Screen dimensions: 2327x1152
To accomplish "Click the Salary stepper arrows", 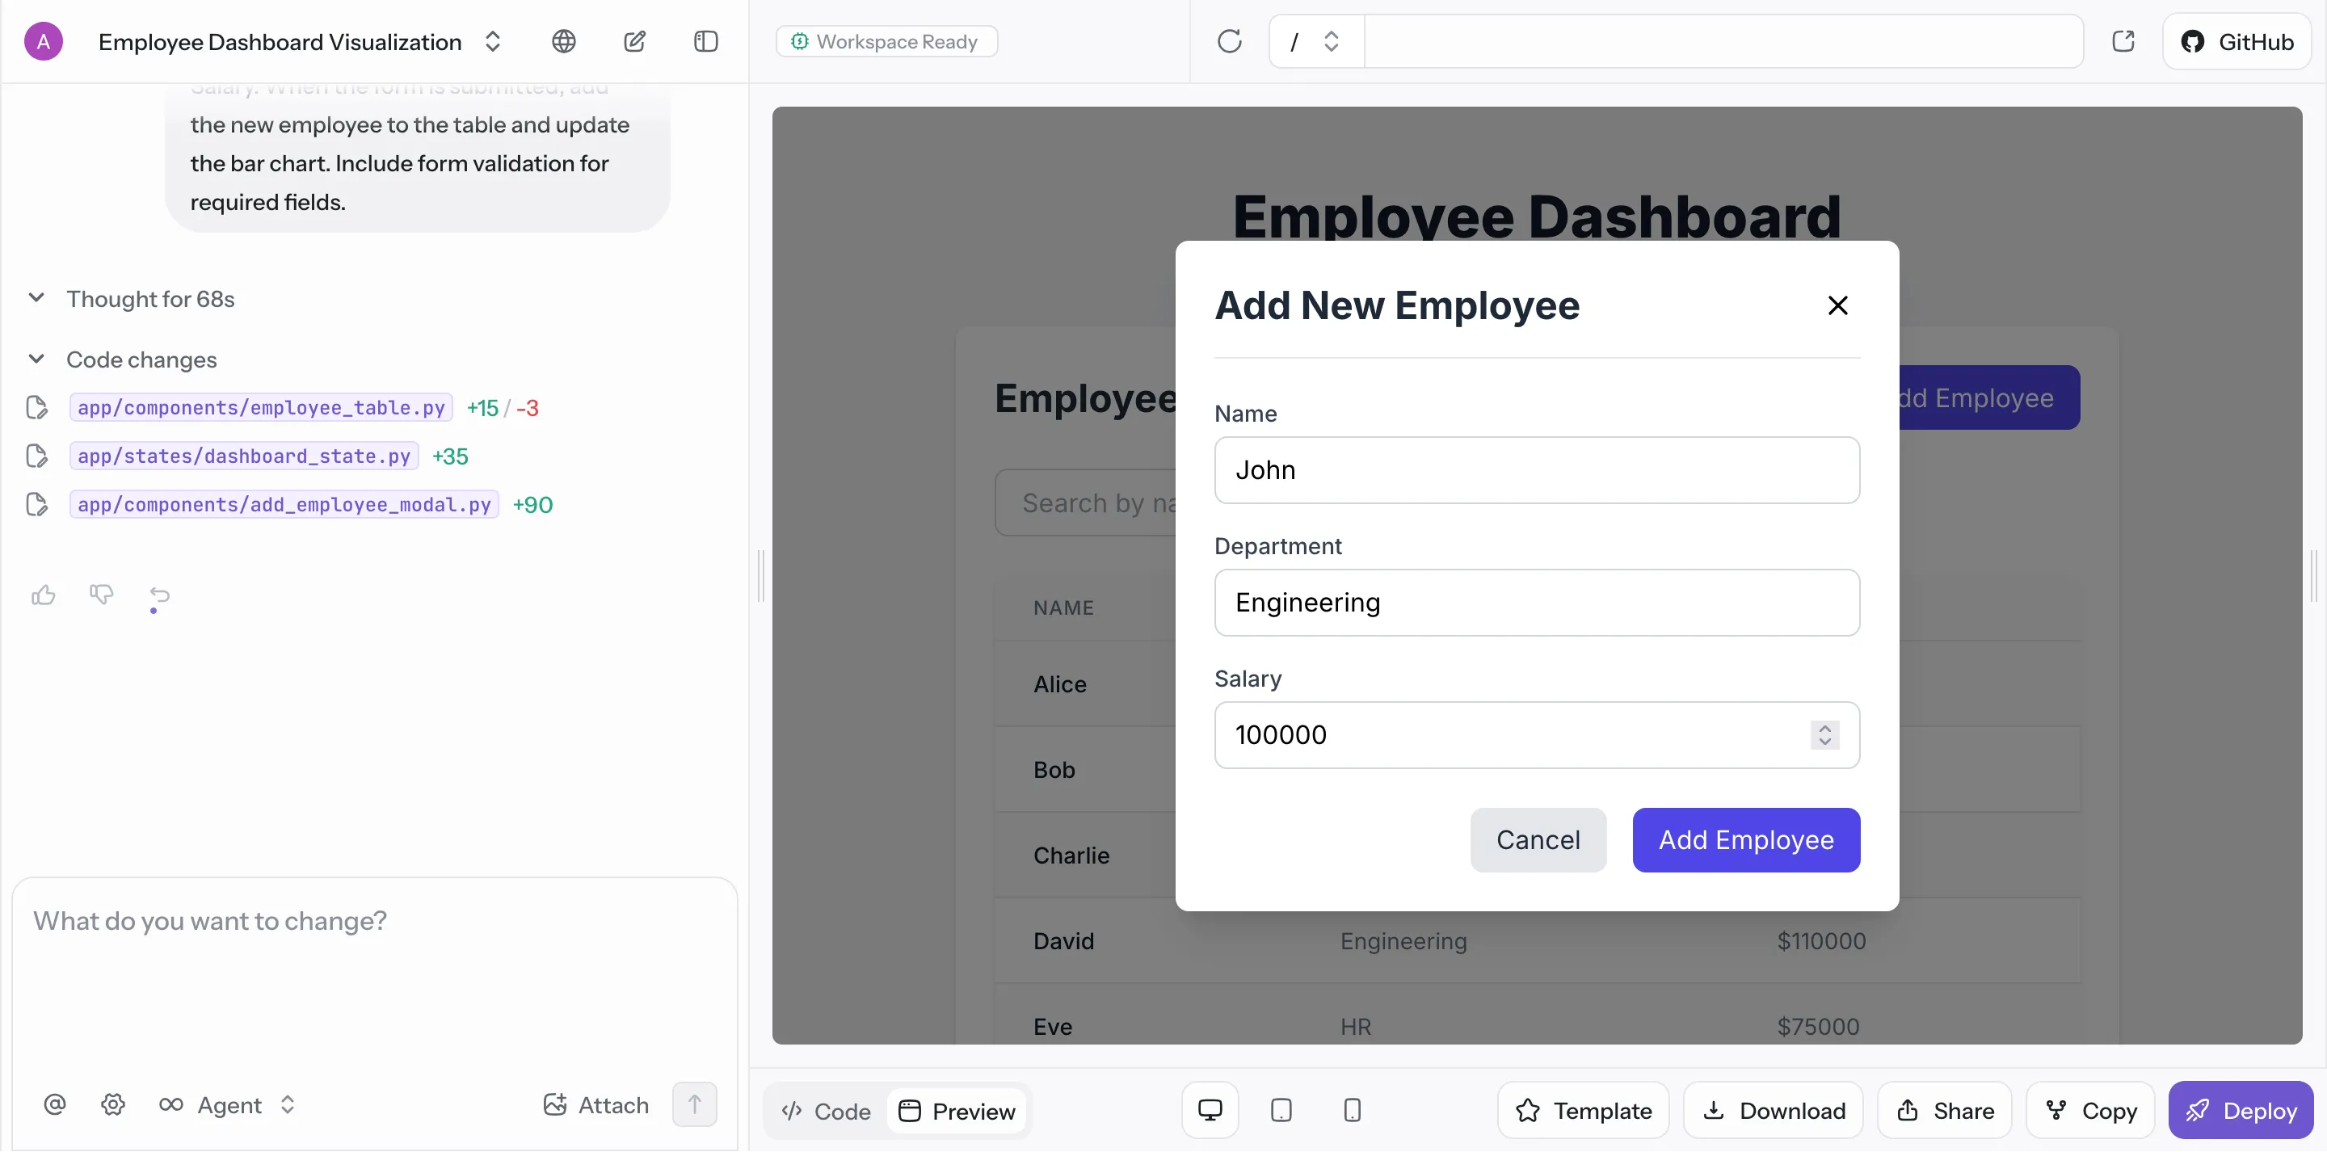I will [1824, 734].
